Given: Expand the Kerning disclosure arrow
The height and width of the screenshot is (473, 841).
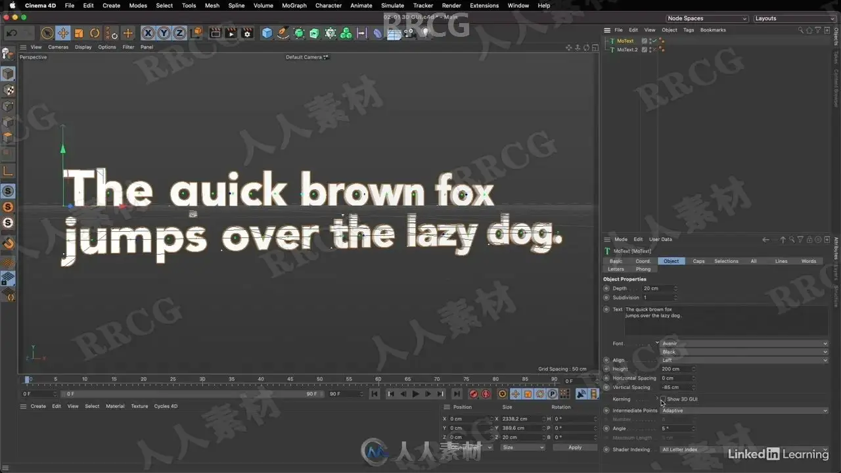Looking at the screenshot, I should [657, 399].
